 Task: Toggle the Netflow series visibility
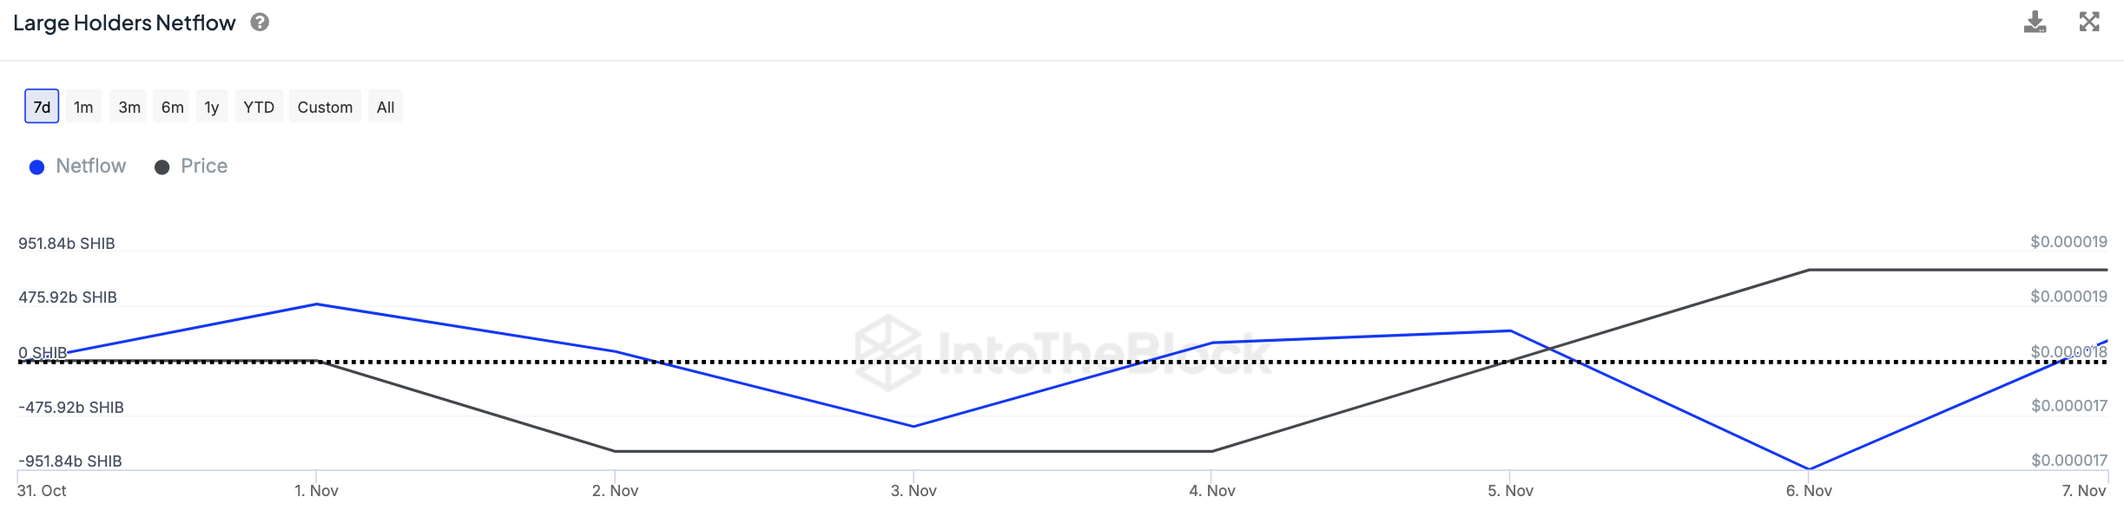click(x=90, y=167)
